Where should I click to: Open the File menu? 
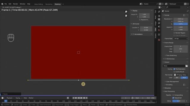coord(6,4)
